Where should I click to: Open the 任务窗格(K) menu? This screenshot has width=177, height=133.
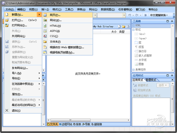[x=125, y=9]
